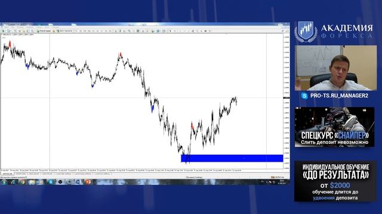
Task: Click the PRO-TS.RU_MANAGER2 Skype contact
Action: [x=335, y=96]
